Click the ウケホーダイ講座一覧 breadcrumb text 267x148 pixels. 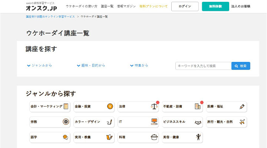pyautogui.click(x=94, y=17)
